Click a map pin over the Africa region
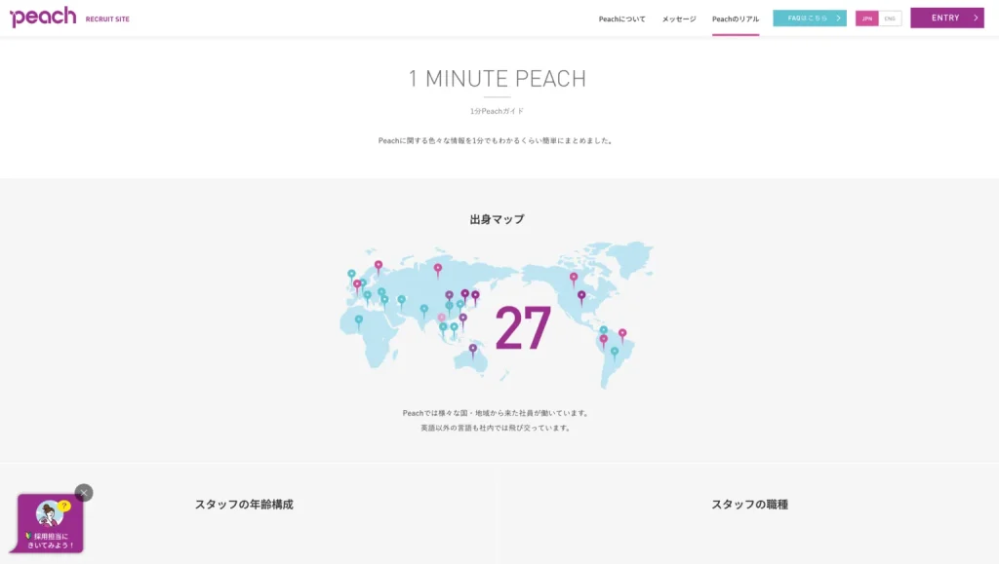This screenshot has height=564, width=999. click(x=358, y=319)
